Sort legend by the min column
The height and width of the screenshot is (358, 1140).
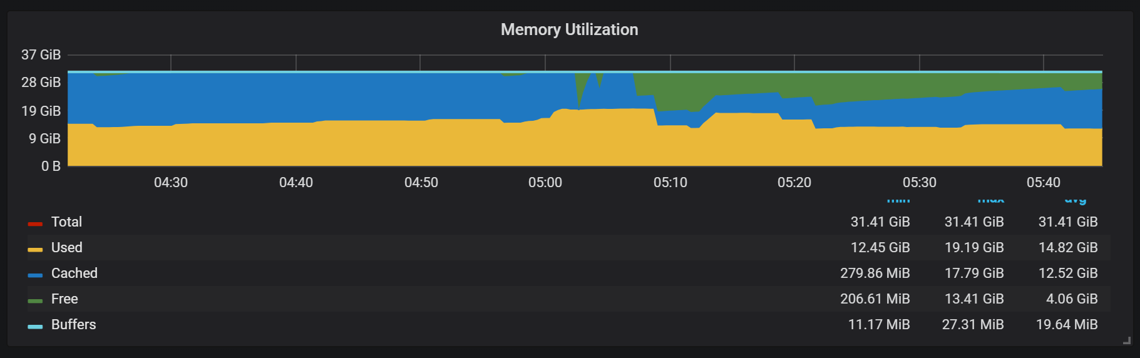pos(898,200)
